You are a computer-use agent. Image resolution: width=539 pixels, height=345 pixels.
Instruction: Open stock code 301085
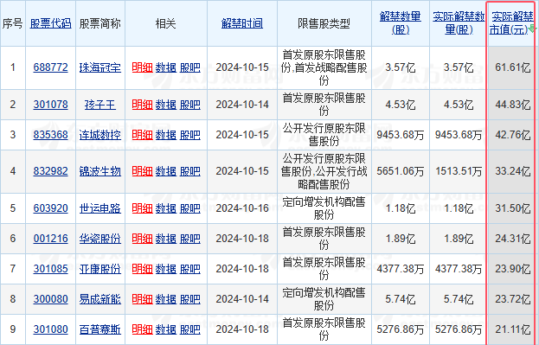[x=50, y=269]
